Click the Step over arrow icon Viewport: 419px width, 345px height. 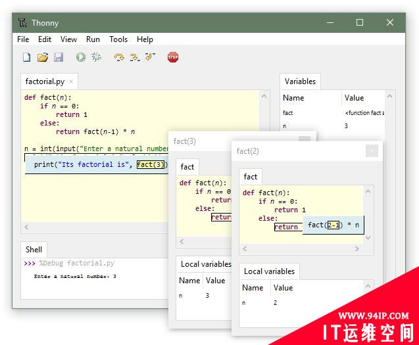119,57
